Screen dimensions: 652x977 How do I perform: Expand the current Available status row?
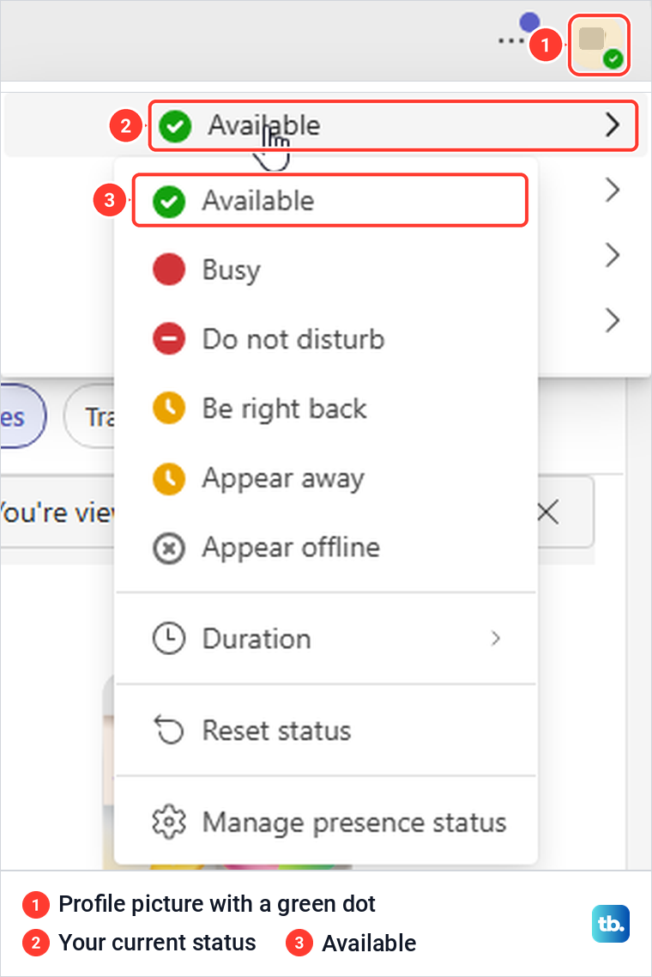point(393,125)
